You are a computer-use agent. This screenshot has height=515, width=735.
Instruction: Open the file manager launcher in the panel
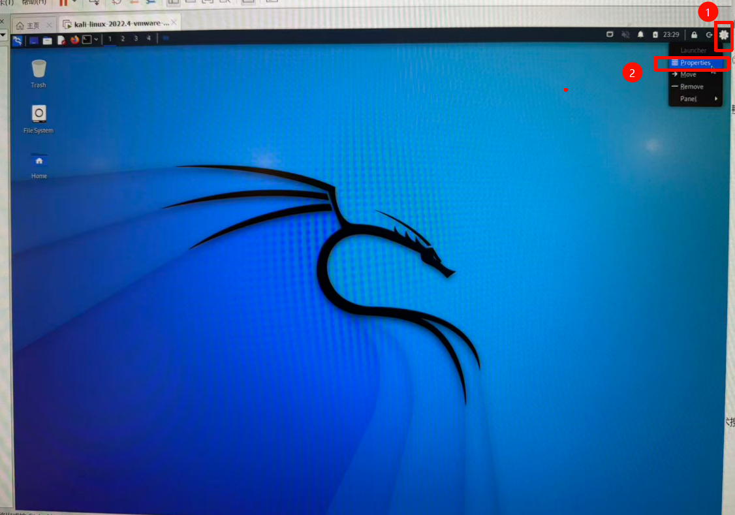(48, 40)
